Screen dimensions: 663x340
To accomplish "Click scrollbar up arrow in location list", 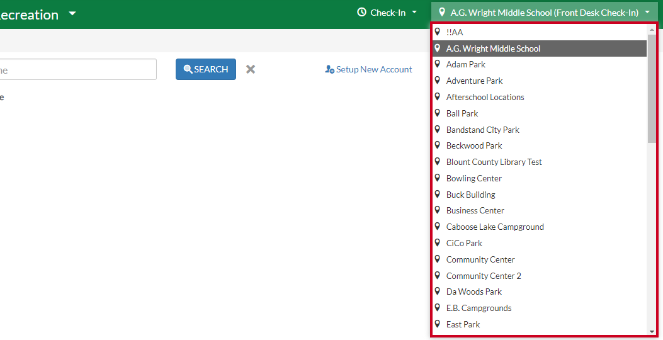I will click(652, 29).
